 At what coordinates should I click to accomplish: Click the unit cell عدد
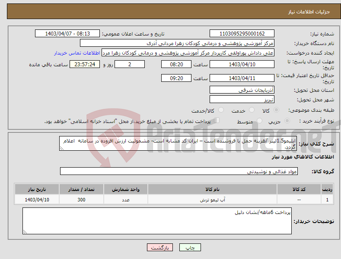coord(126,200)
